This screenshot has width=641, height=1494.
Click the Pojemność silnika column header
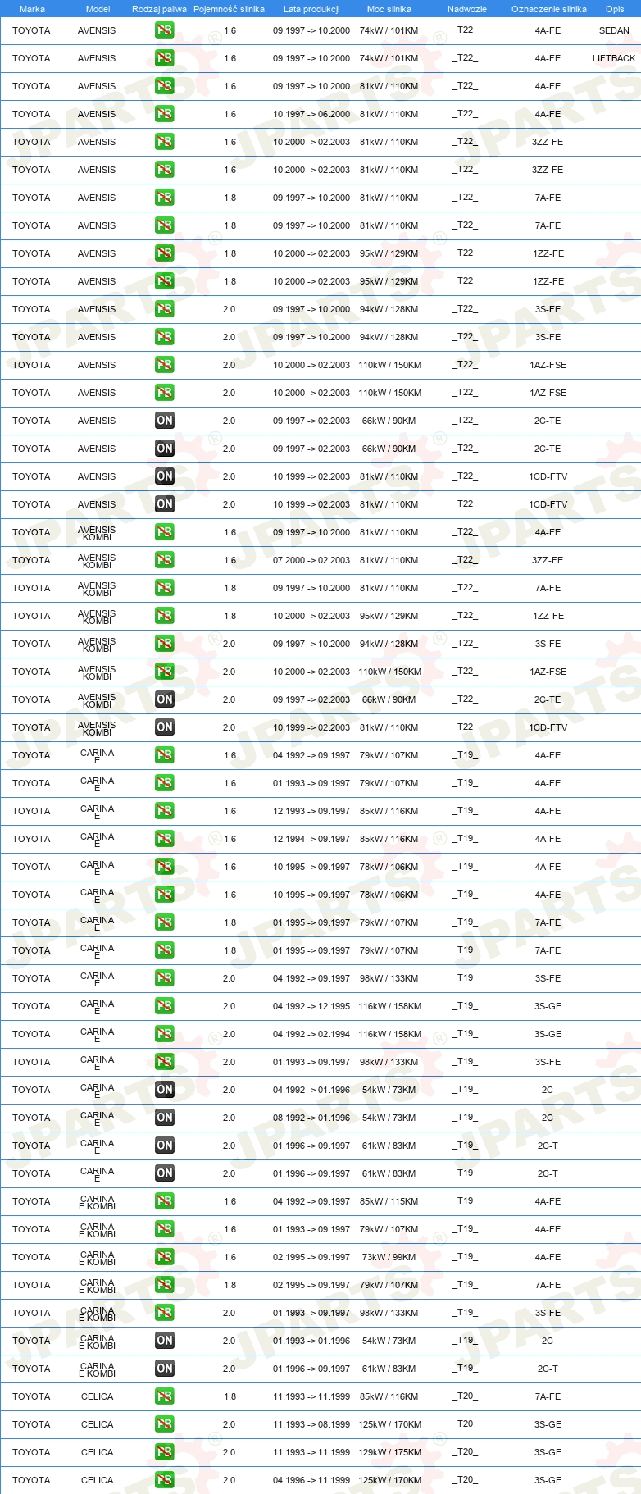[229, 9]
